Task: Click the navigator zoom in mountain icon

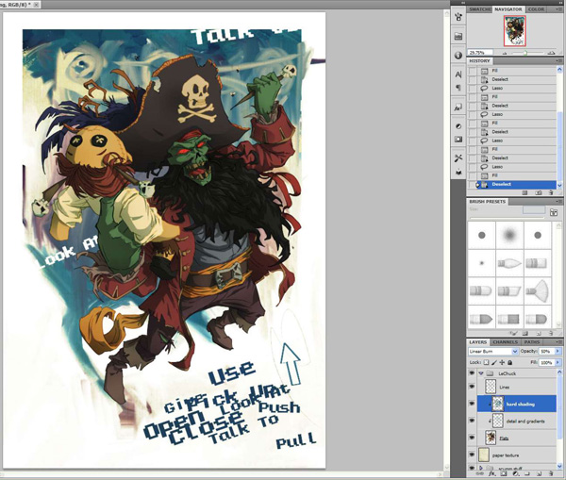Action: [551, 53]
